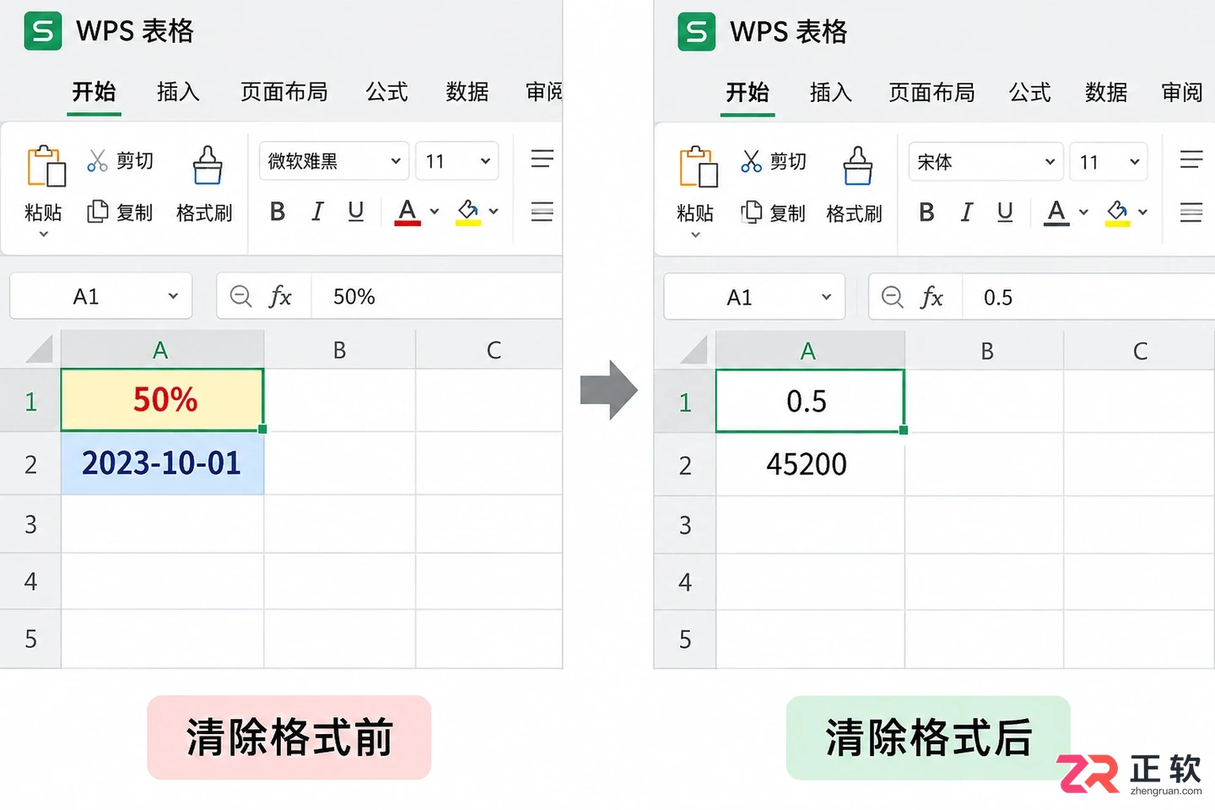
Task: Toggle Underline in the left window
Action: coord(356,211)
